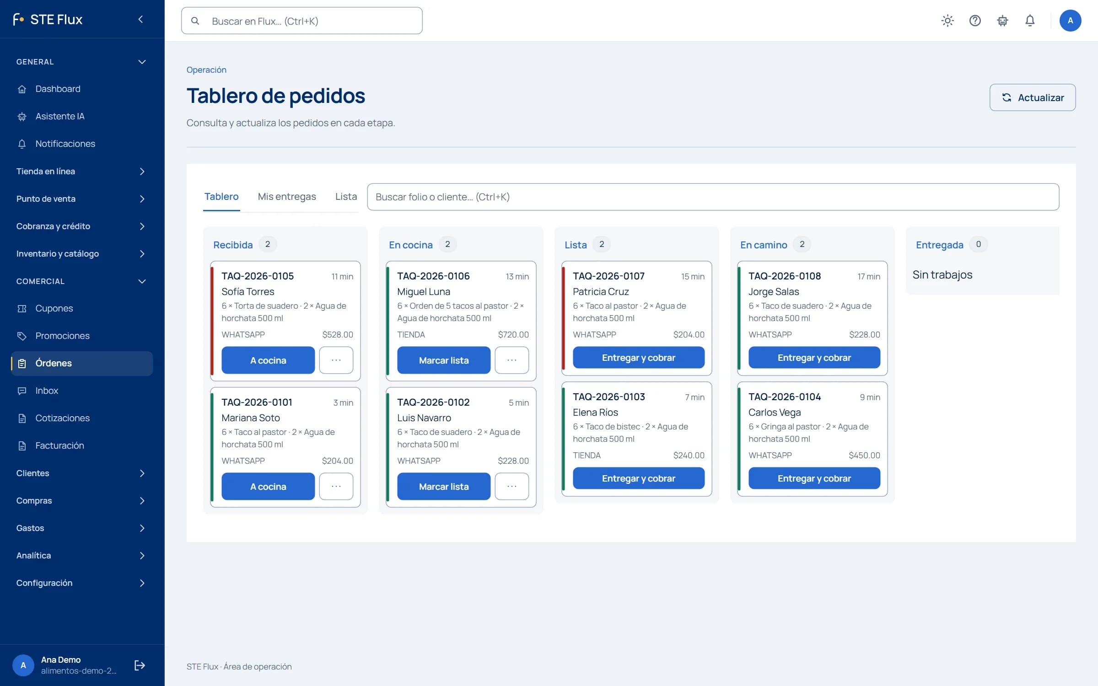Open Promociones in the sidebar
Screen dimensions: 1098x686
[82, 336]
